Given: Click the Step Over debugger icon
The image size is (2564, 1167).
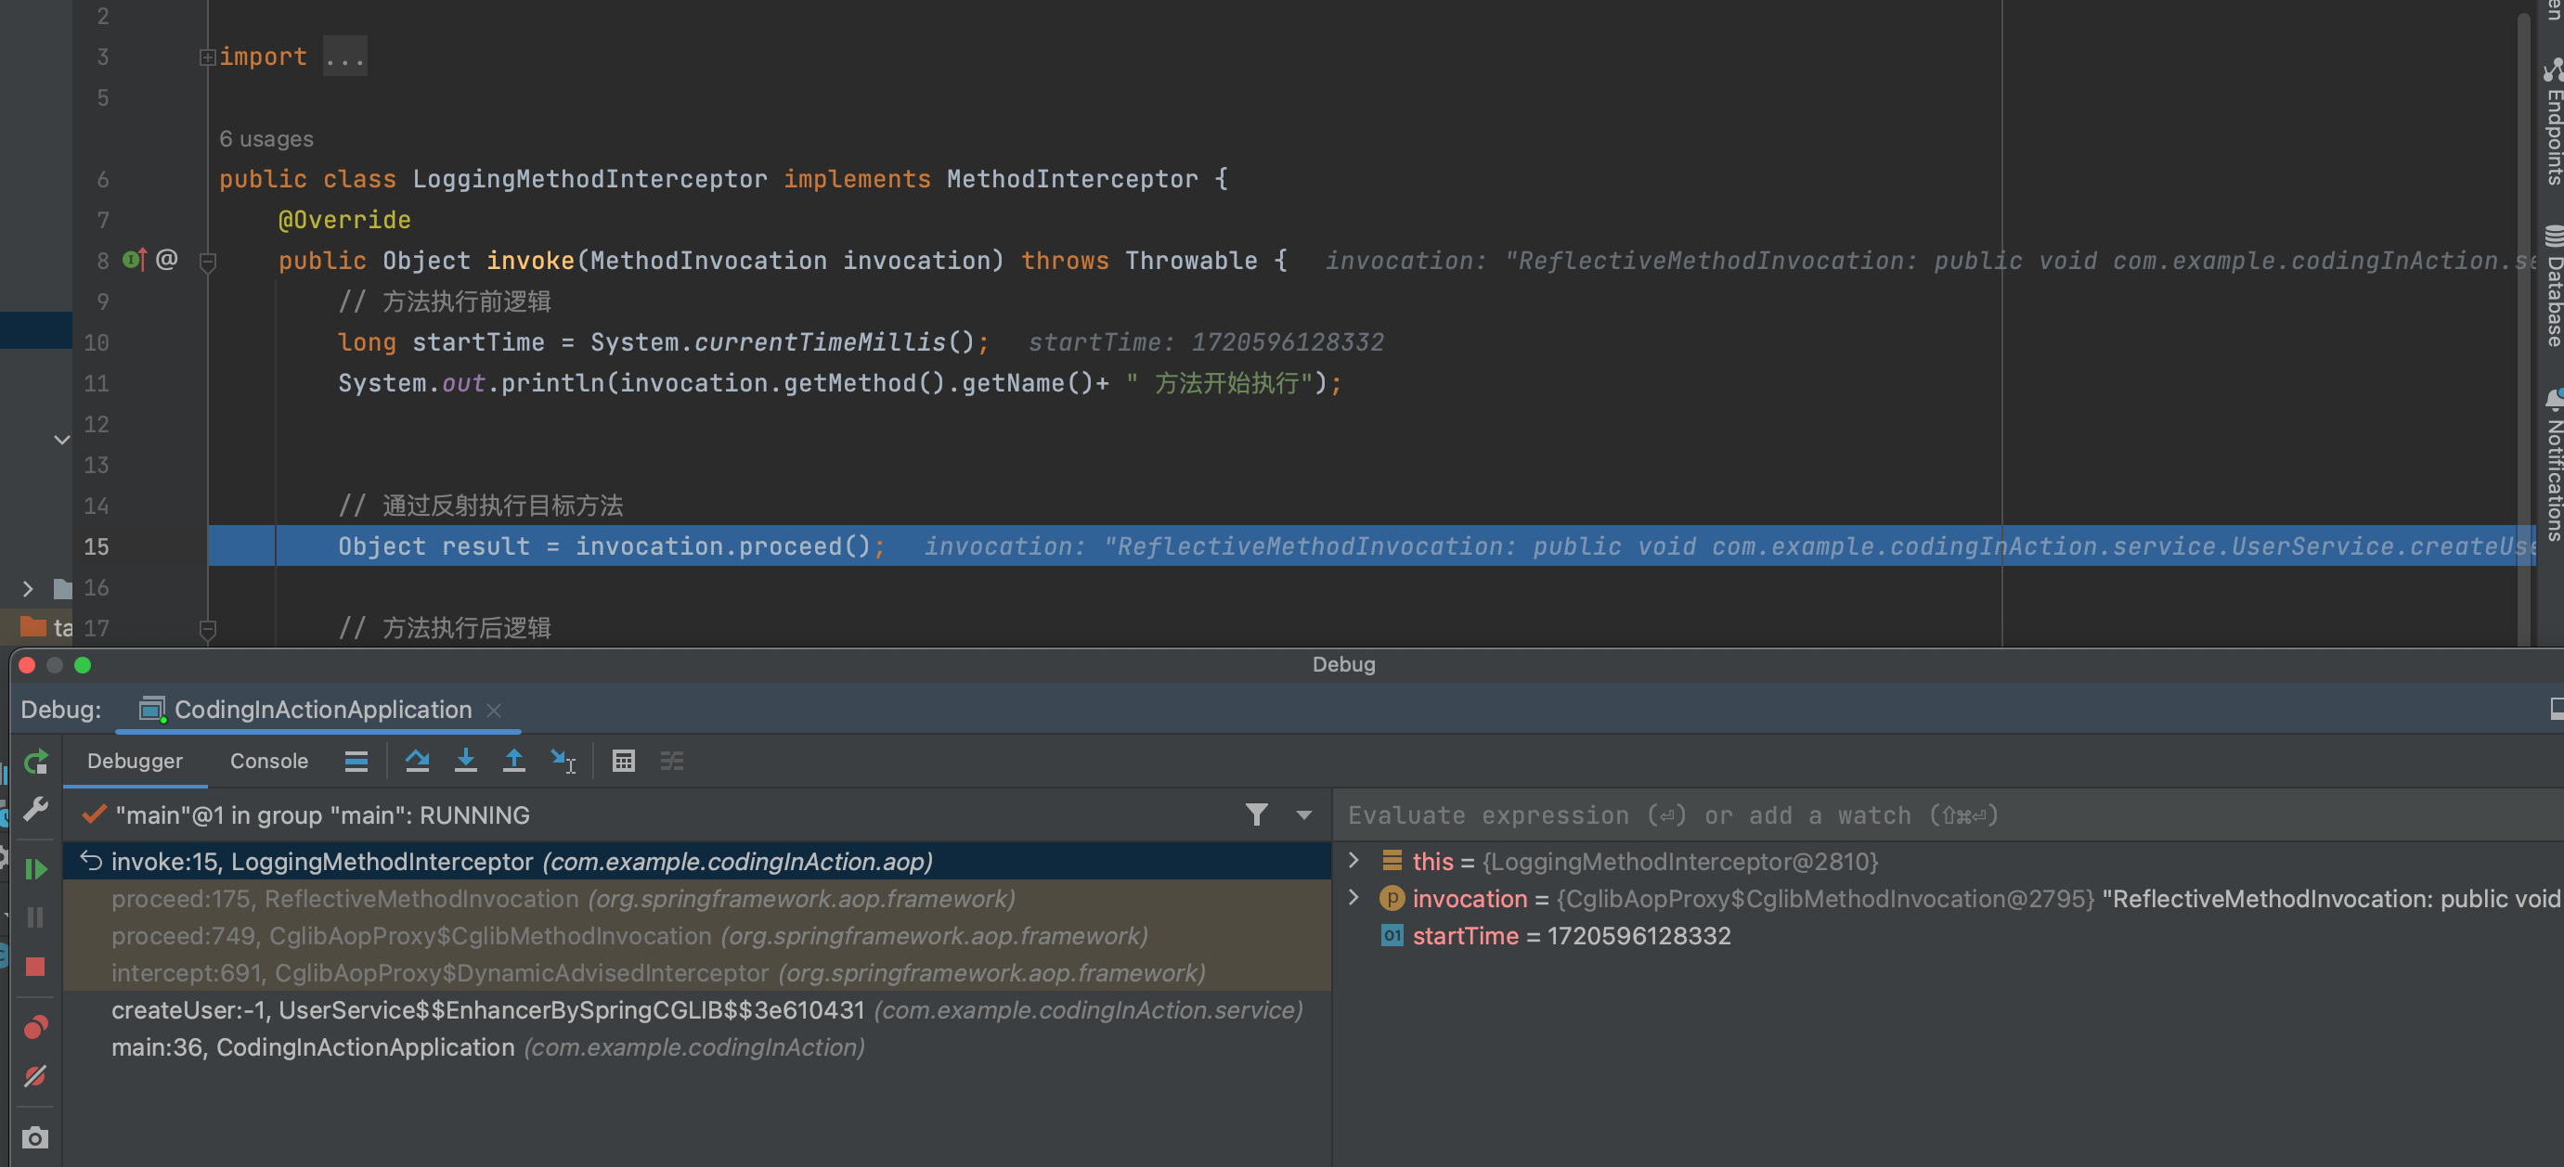Looking at the screenshot, I should [x=417, y=761].
